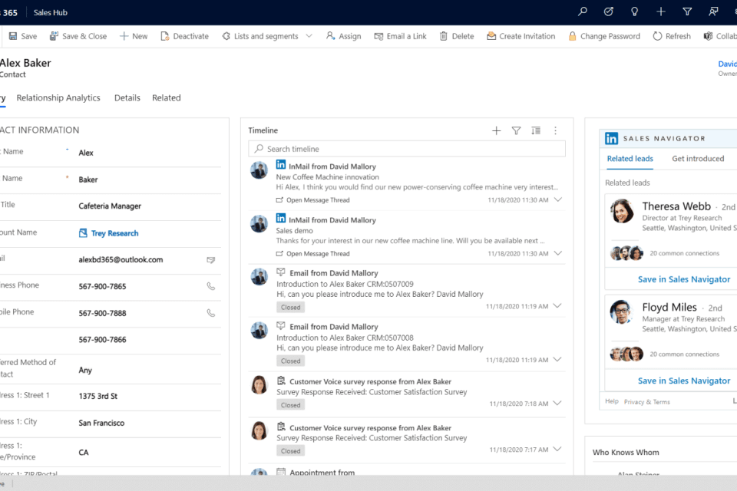Click the Save & Close button
737x491 pixels.
point(78,36)
